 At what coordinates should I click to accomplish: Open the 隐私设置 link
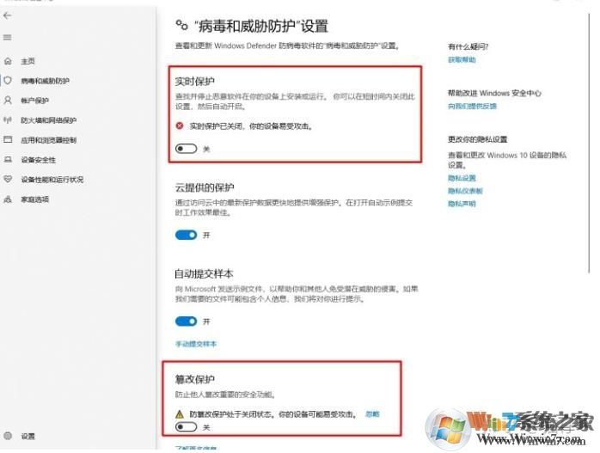(x=462, y=178)
